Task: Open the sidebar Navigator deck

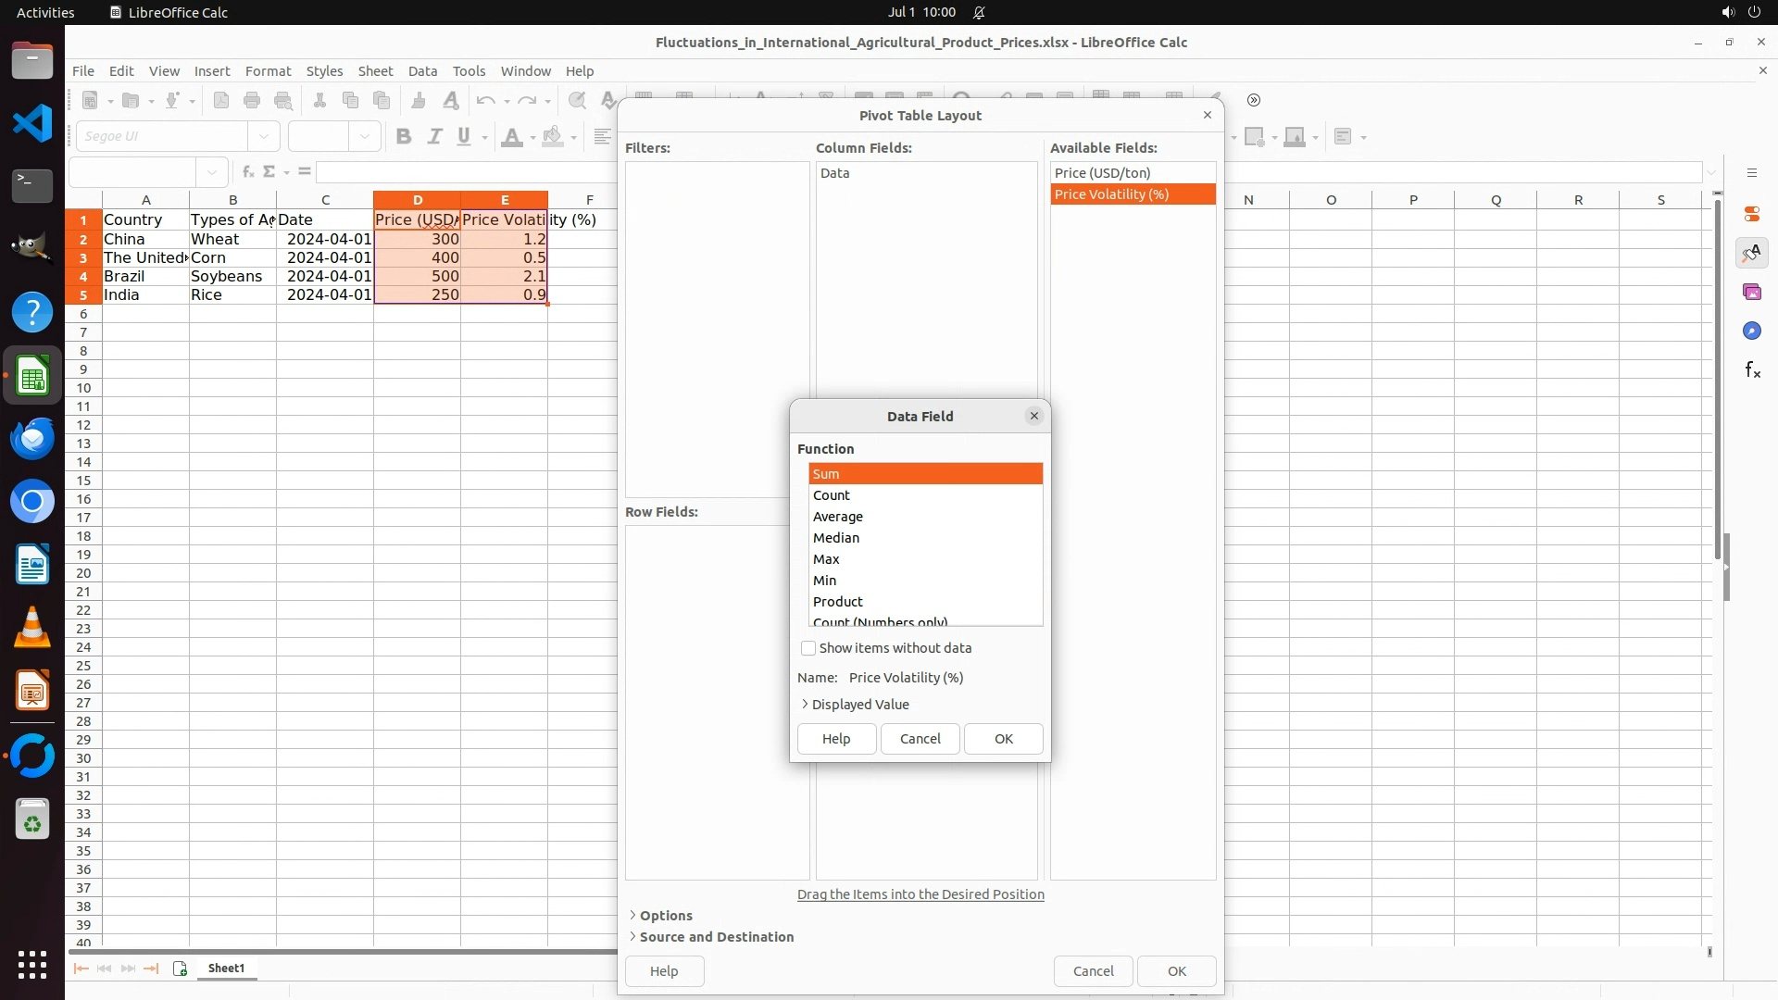Action: pos(1751,331)
